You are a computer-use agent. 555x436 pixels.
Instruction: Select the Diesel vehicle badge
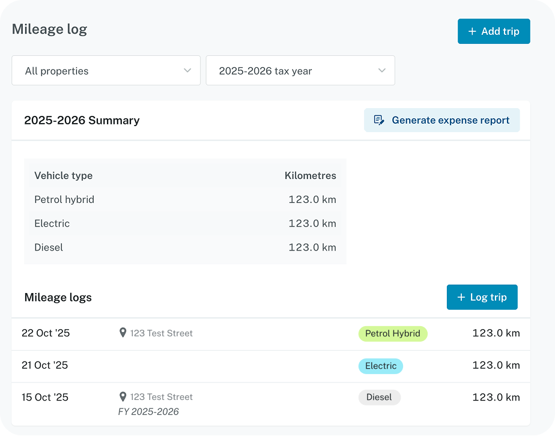pos(379,397)
